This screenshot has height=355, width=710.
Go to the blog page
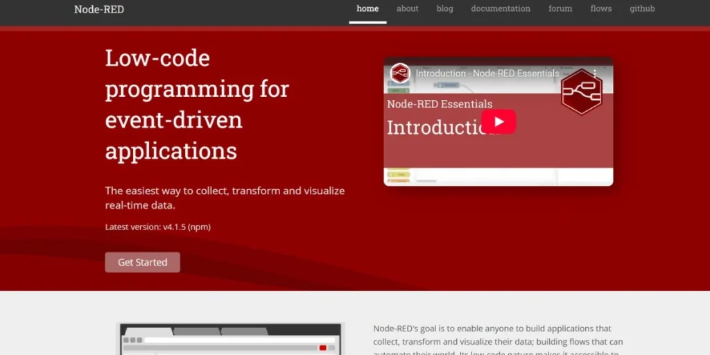coord(444,9)
